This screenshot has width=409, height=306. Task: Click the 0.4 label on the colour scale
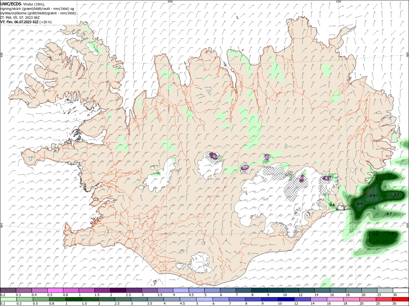[x=34, y=295]
